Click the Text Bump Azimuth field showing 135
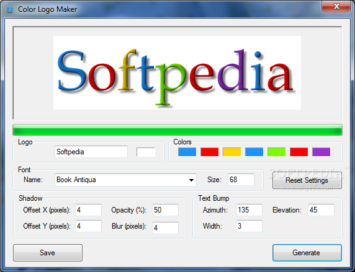The height and width of the screenshot is (272, 355). (x=249, y=210)
